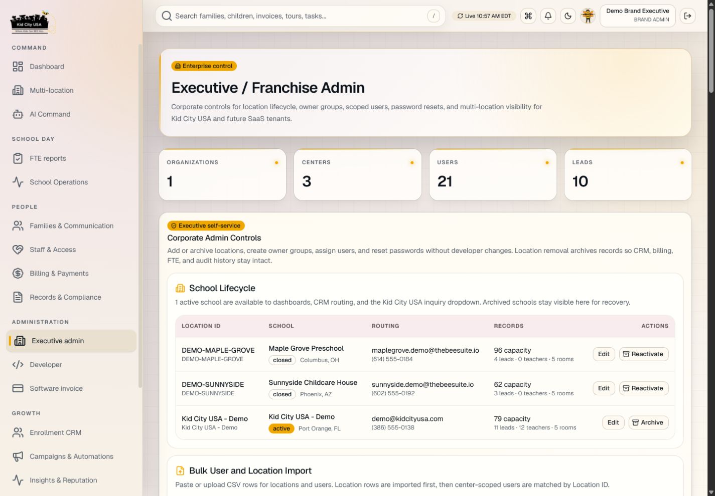The image size is (715, 496).
Task: Click the Software invoice card icon
Action: pyautogui.click(x=18, y=388)
